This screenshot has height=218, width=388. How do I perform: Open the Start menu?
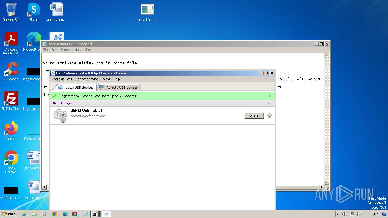tap(8, 214)
